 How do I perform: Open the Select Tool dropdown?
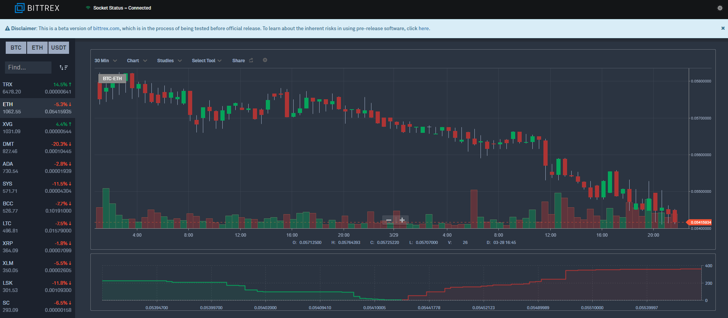point(206,61)
